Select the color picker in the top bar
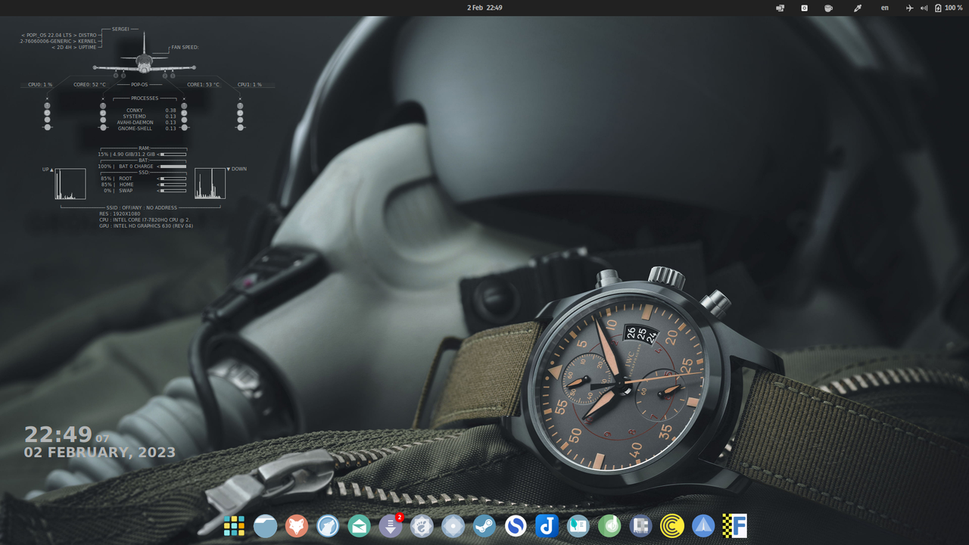Viewport: 969px width, 545px height. pyautogui.click(x=858, y=8)
